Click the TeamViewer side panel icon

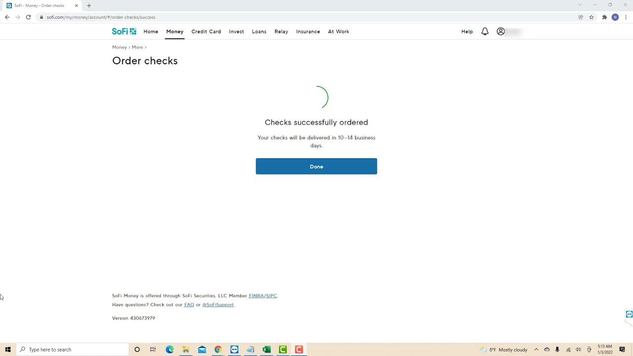[629, 314]
